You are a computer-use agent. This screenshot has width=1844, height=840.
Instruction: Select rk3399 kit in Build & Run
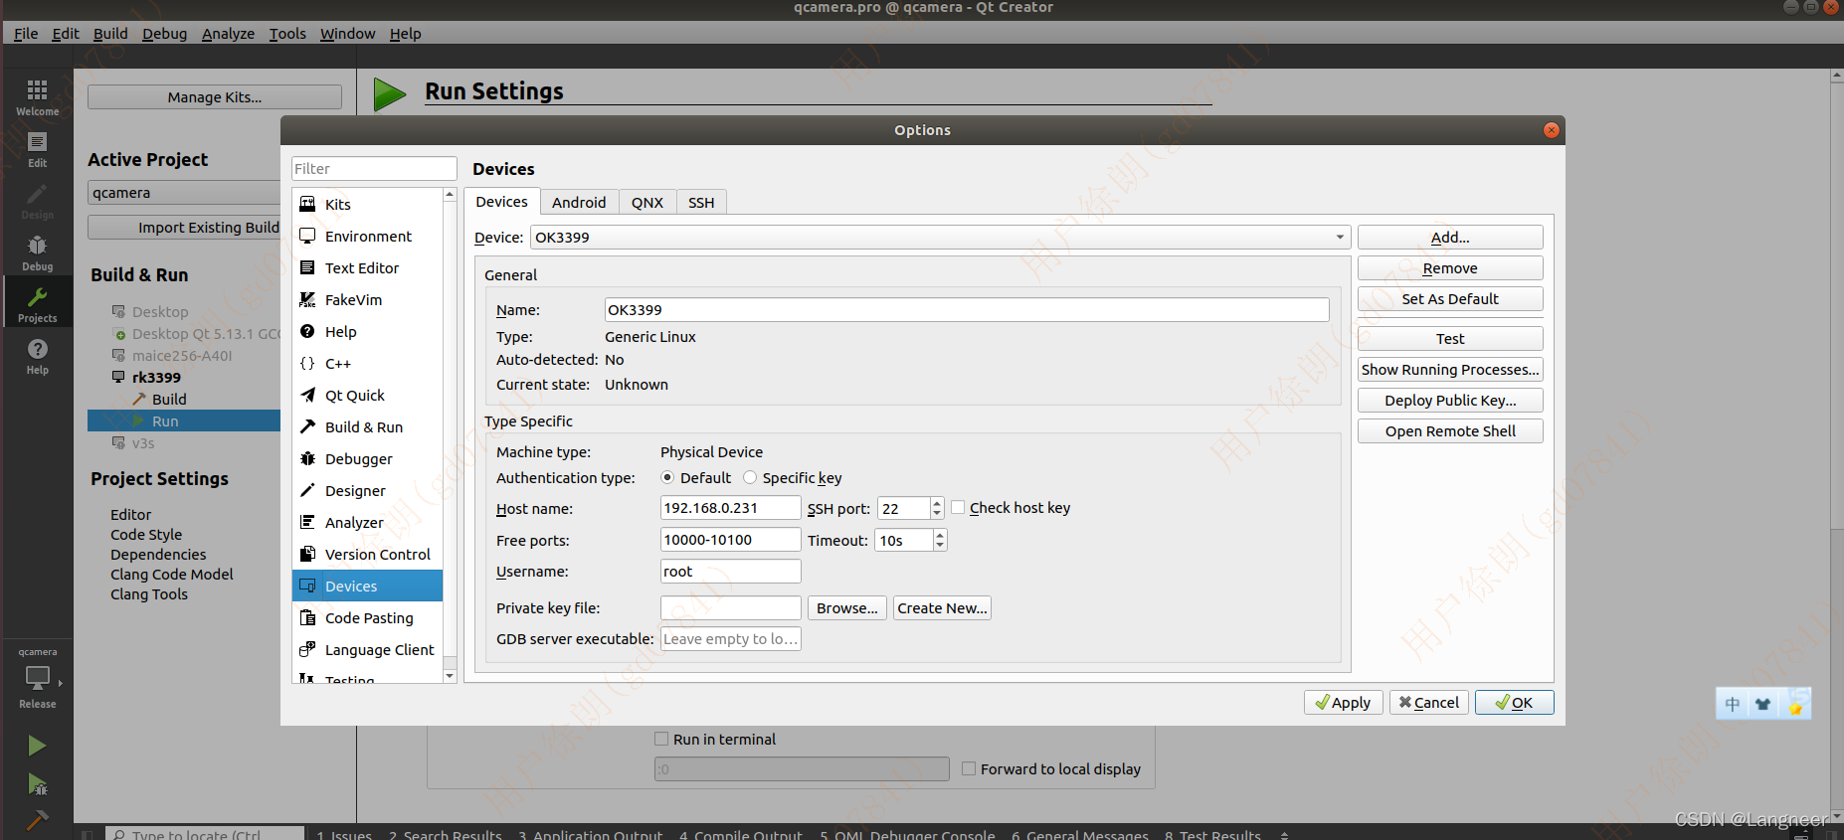pyautogui.click(x=156, y=378)
